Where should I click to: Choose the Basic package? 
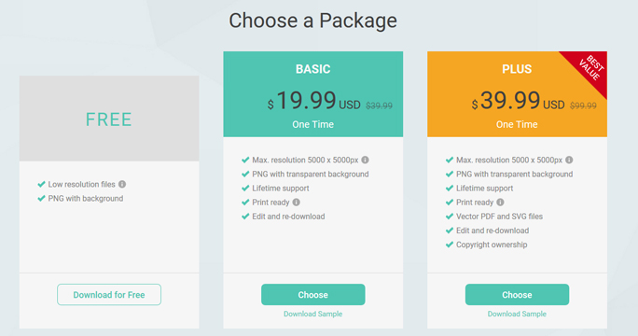click(312, 294)
